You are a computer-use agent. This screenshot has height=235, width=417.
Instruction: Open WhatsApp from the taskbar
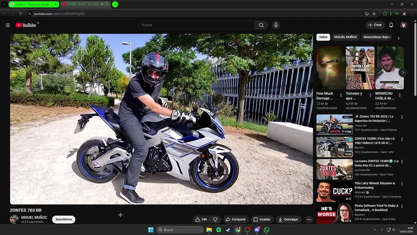pyautogui.click(x=266, y=230)
